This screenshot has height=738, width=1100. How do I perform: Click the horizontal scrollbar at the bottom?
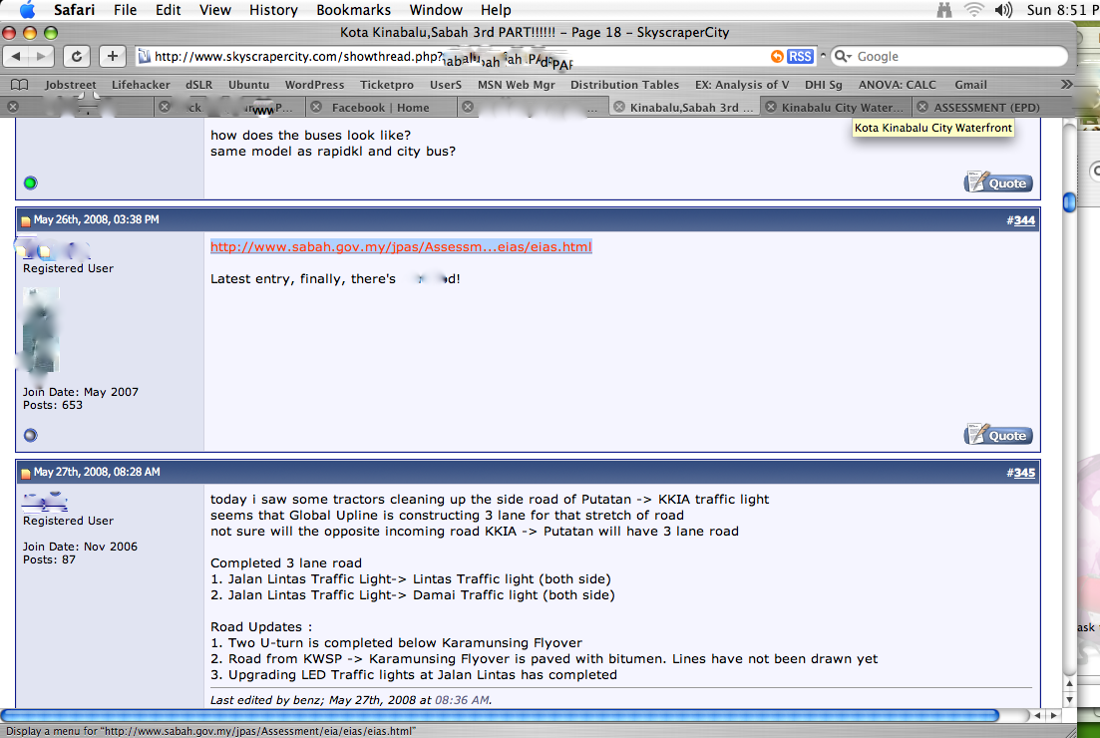coord(499,715)
